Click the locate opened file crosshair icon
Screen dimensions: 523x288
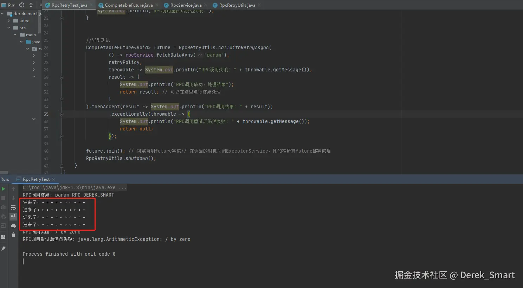coord(22,5)
